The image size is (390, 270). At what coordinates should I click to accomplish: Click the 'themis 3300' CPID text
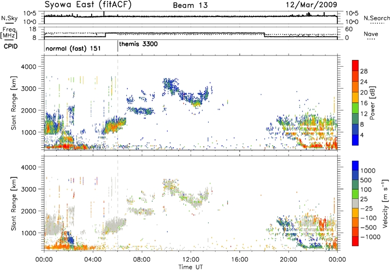pos(138,44)
